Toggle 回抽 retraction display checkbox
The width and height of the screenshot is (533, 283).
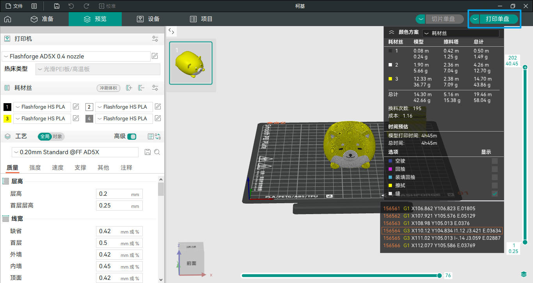click(x=495, y=169)
